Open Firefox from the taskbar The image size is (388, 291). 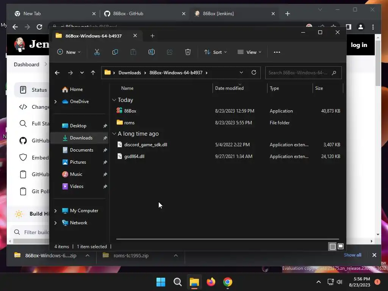click(x=211, y=282)
